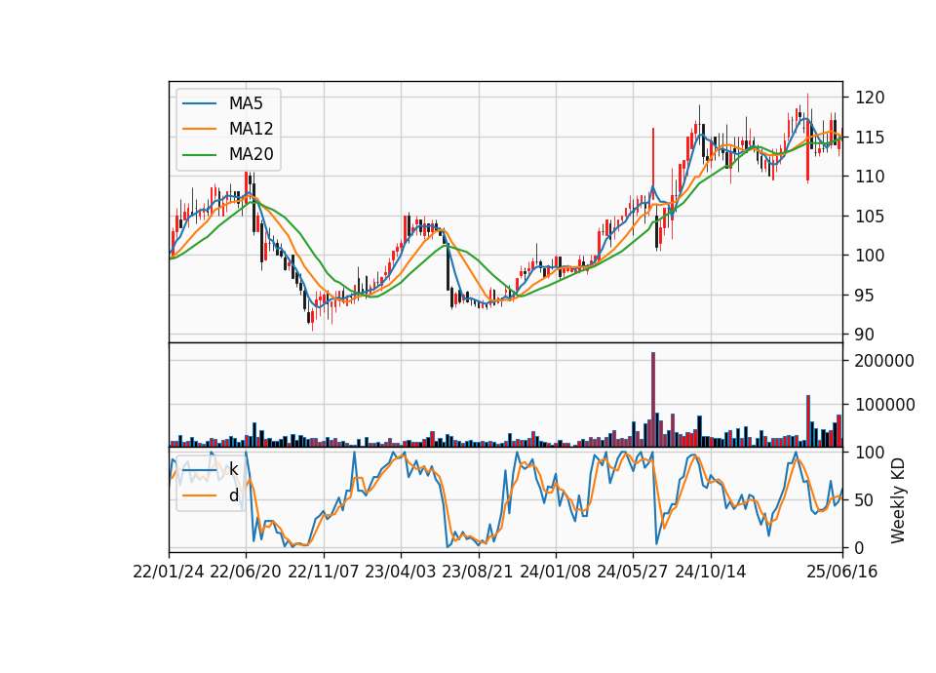Click the k legend label in KD panel

click(x=233, y=469)
